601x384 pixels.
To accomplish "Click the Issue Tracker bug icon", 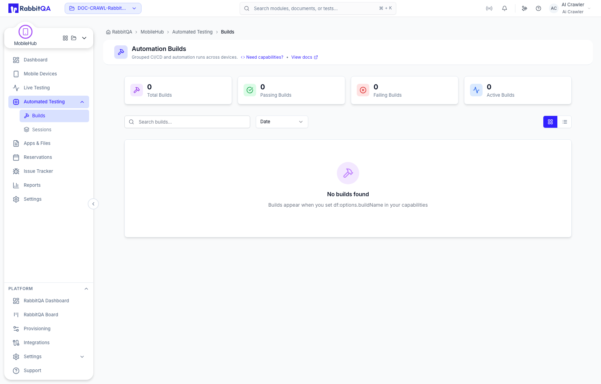I will [16, 171].
